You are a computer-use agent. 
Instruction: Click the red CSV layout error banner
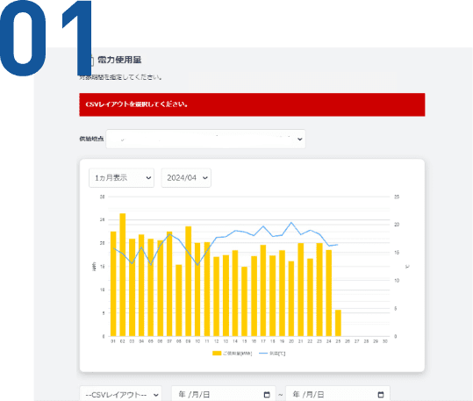coord(252,104)
